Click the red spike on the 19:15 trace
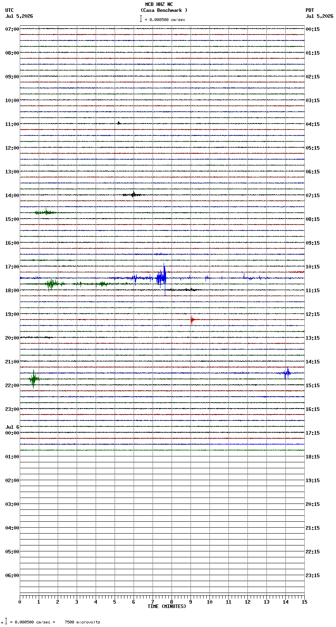 (x=192, y=320)
